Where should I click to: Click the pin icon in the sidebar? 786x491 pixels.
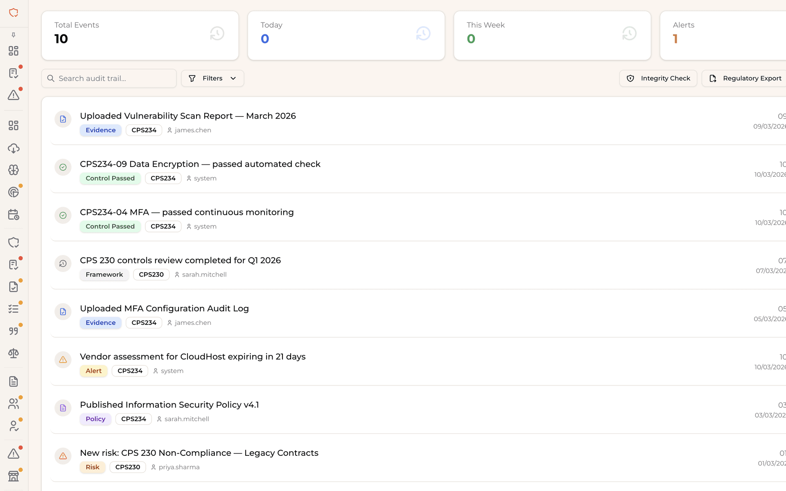pyautogui.click(x=14, y=35)
